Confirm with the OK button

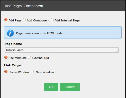point(51,87)
